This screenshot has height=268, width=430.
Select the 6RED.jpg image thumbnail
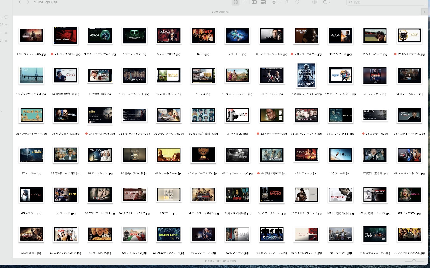203,36
